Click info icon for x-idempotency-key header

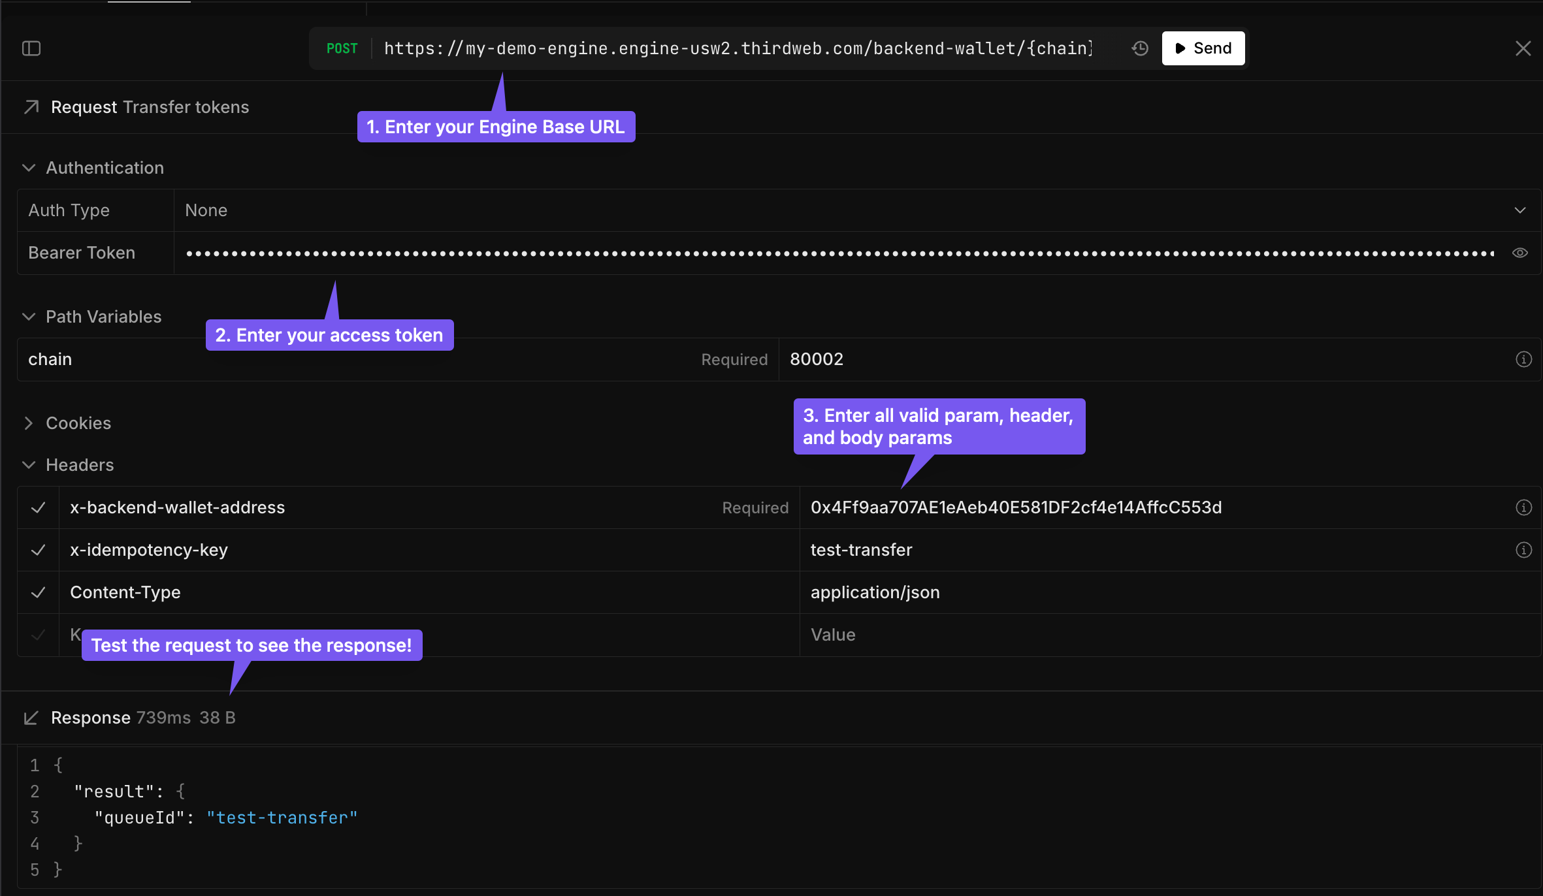pos(1523,550)
